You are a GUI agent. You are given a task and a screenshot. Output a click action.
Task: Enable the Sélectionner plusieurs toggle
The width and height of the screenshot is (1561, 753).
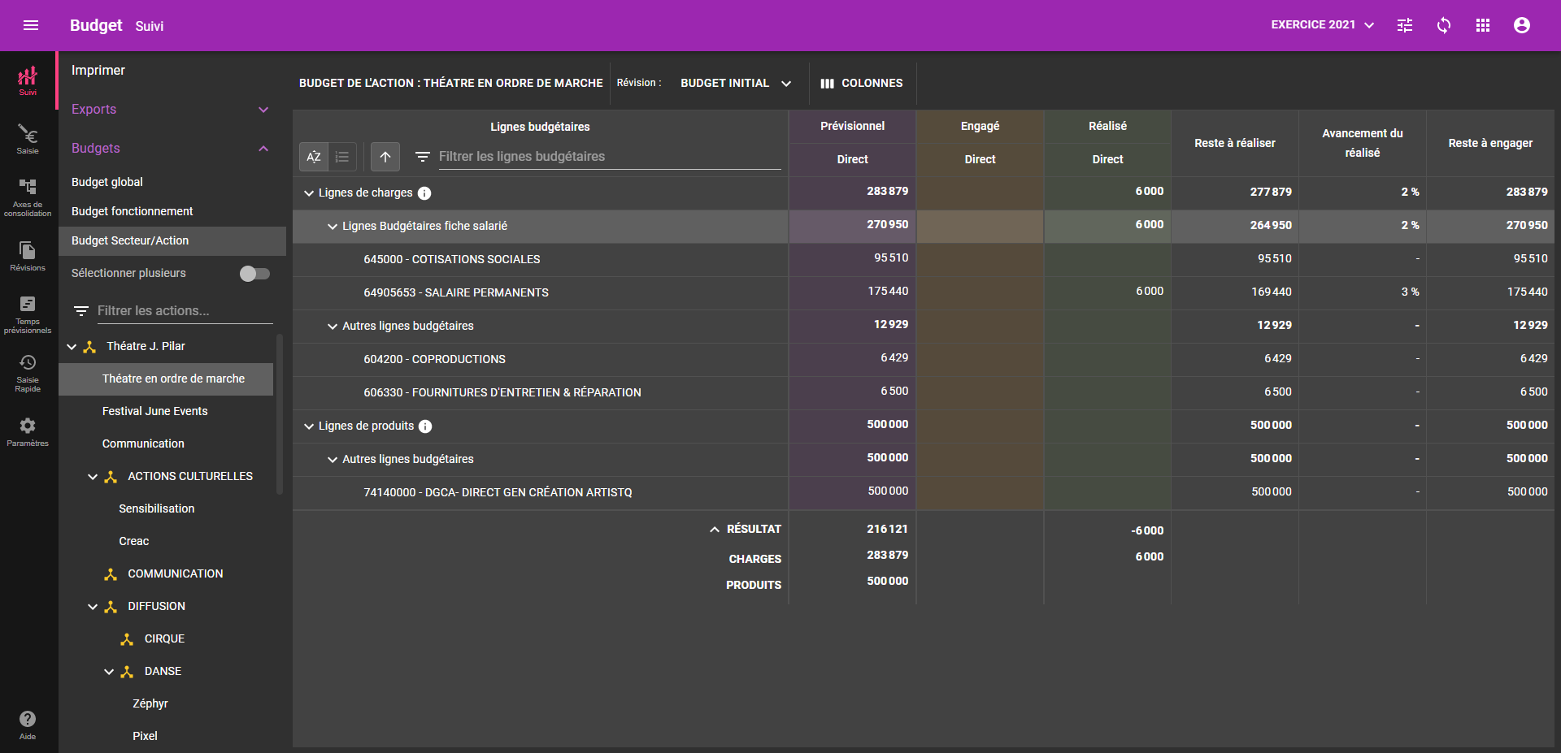click(254, 274)
